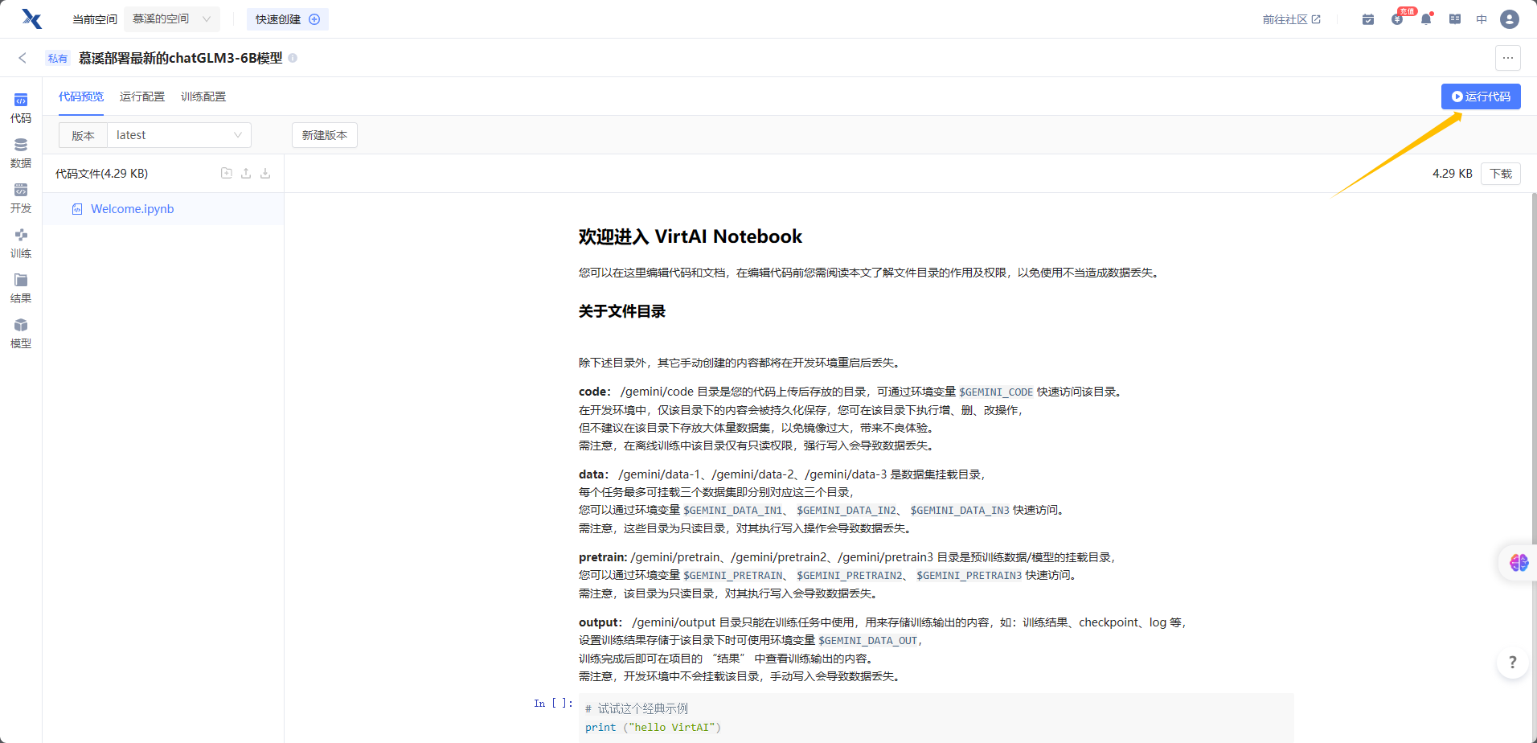Viewport: 1537px width, 743px height.
Task: Open the more options ellipsis button
Action: pyautogui.click(x=1508, y=58)
